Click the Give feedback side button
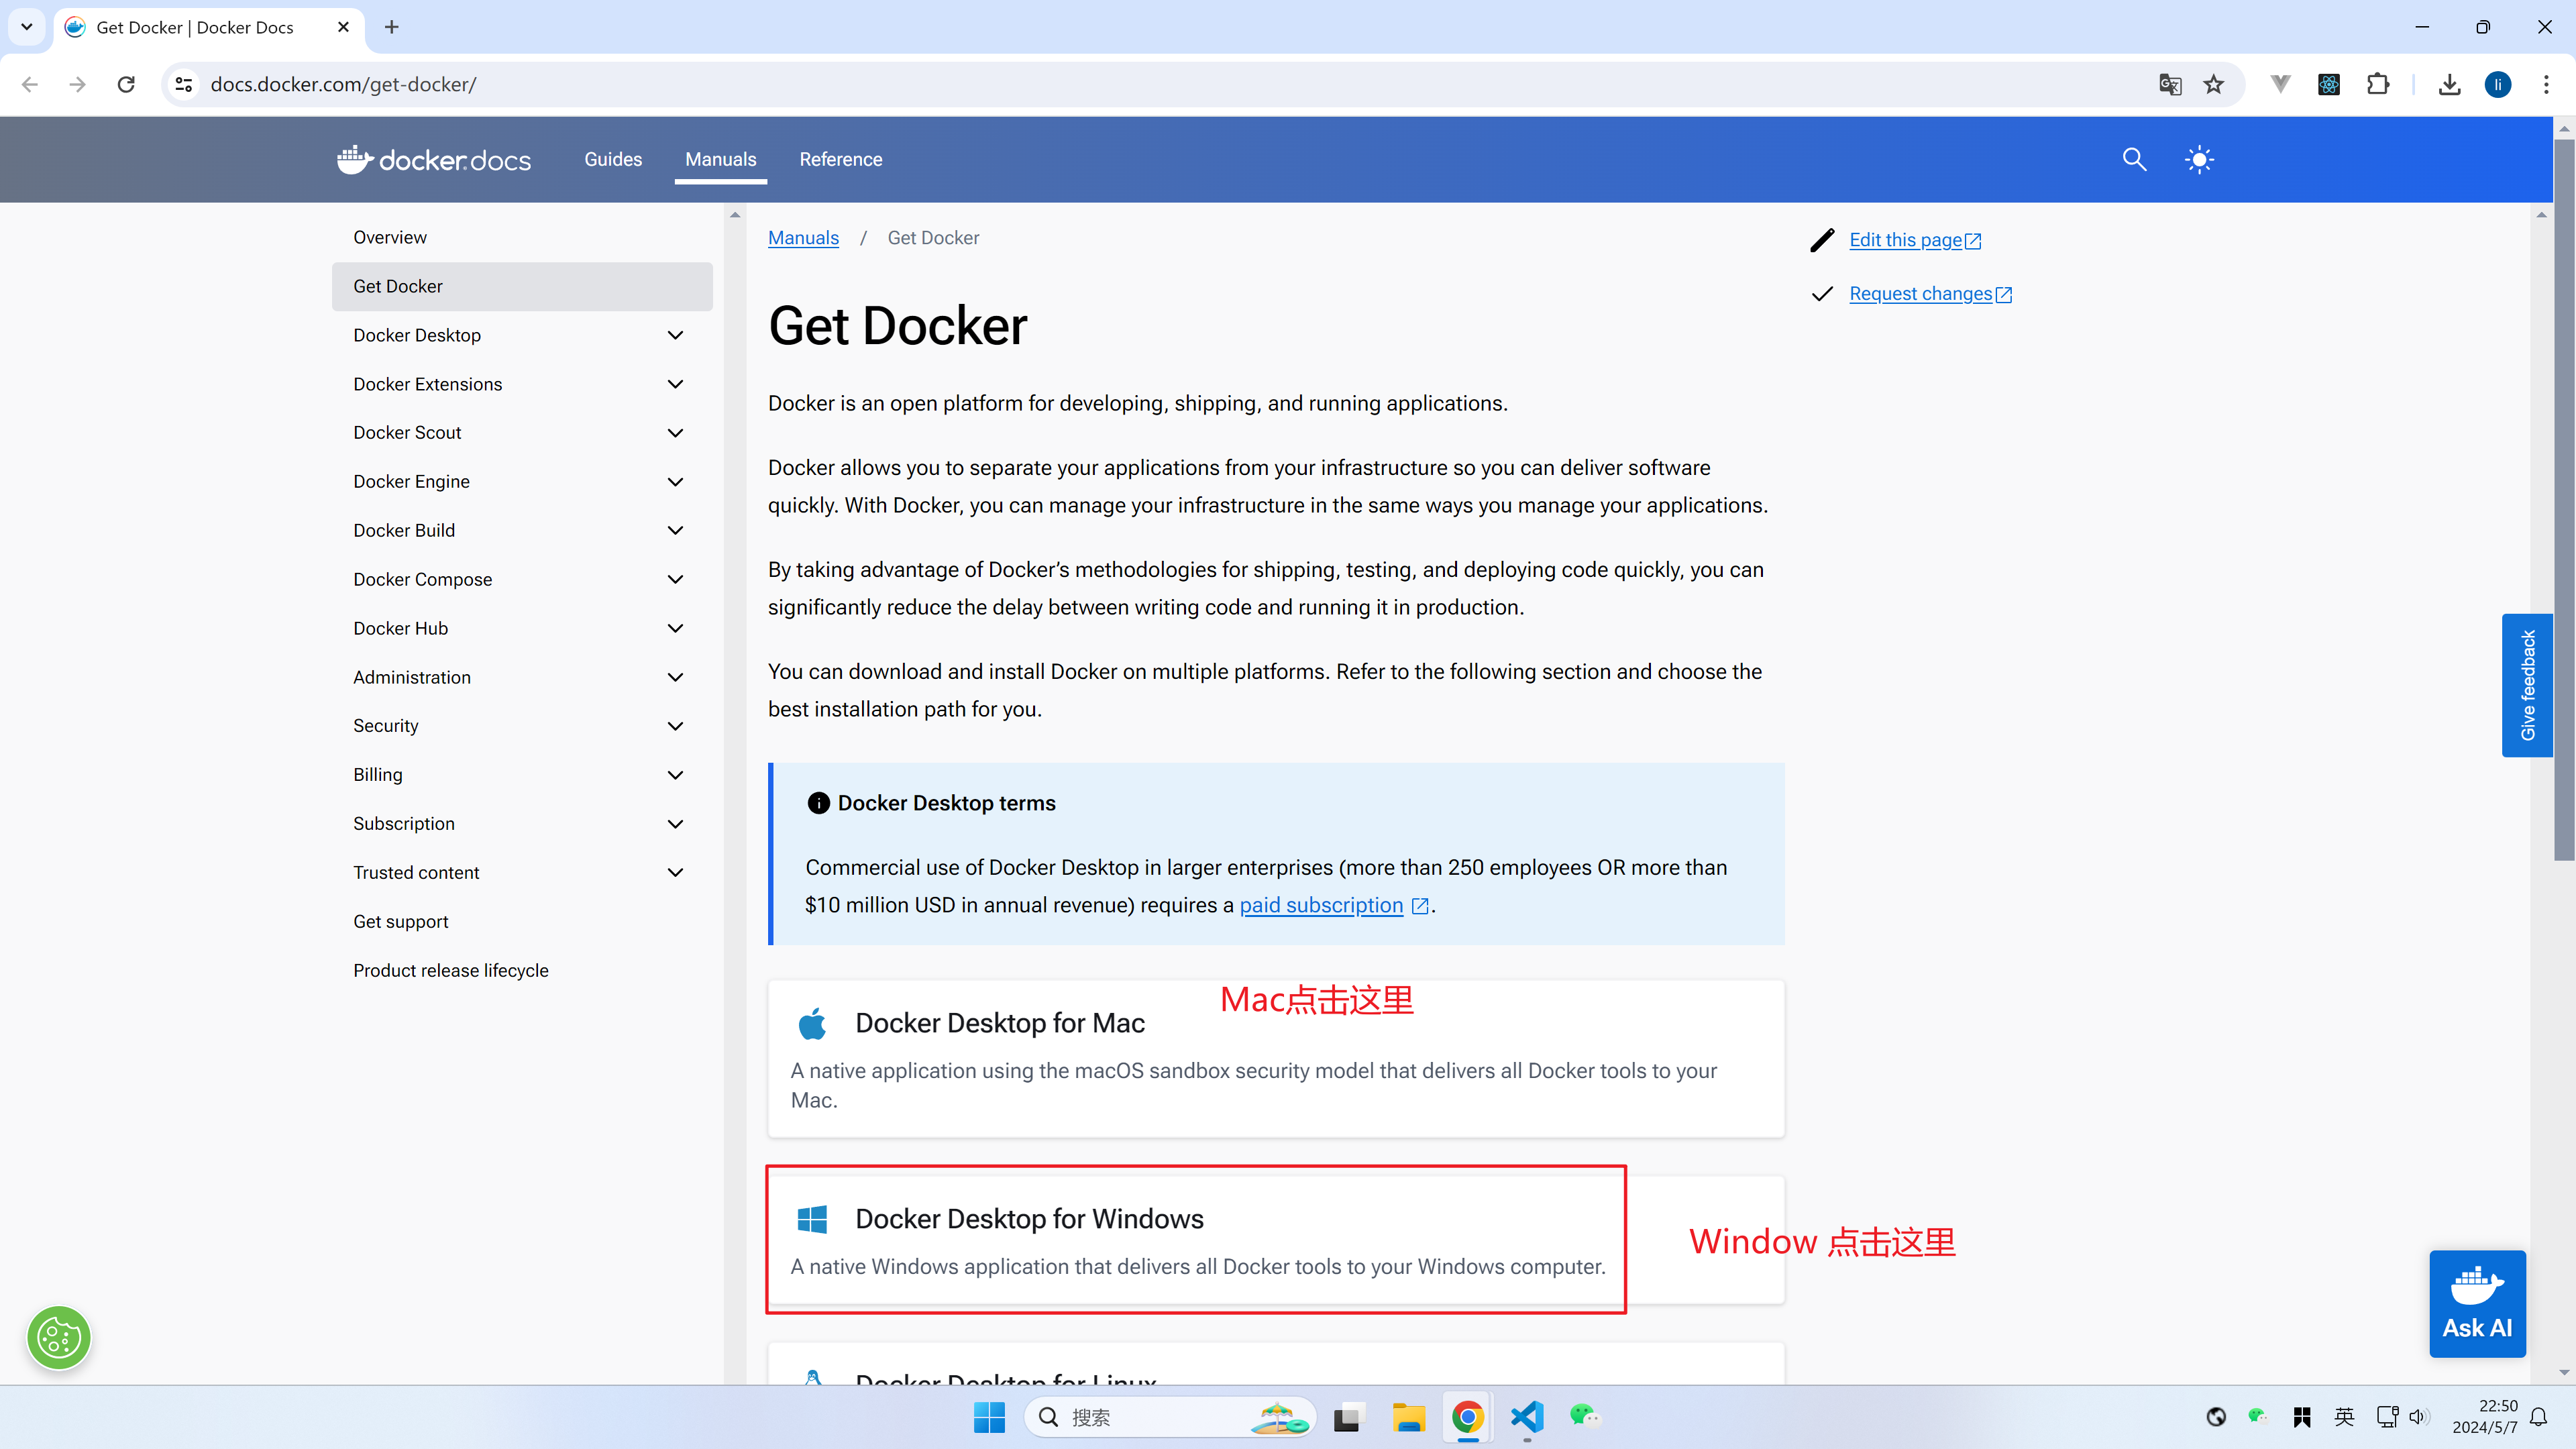This screenshot has width=2576, height=1449. pyautogui.click(x=2527, y=685)
